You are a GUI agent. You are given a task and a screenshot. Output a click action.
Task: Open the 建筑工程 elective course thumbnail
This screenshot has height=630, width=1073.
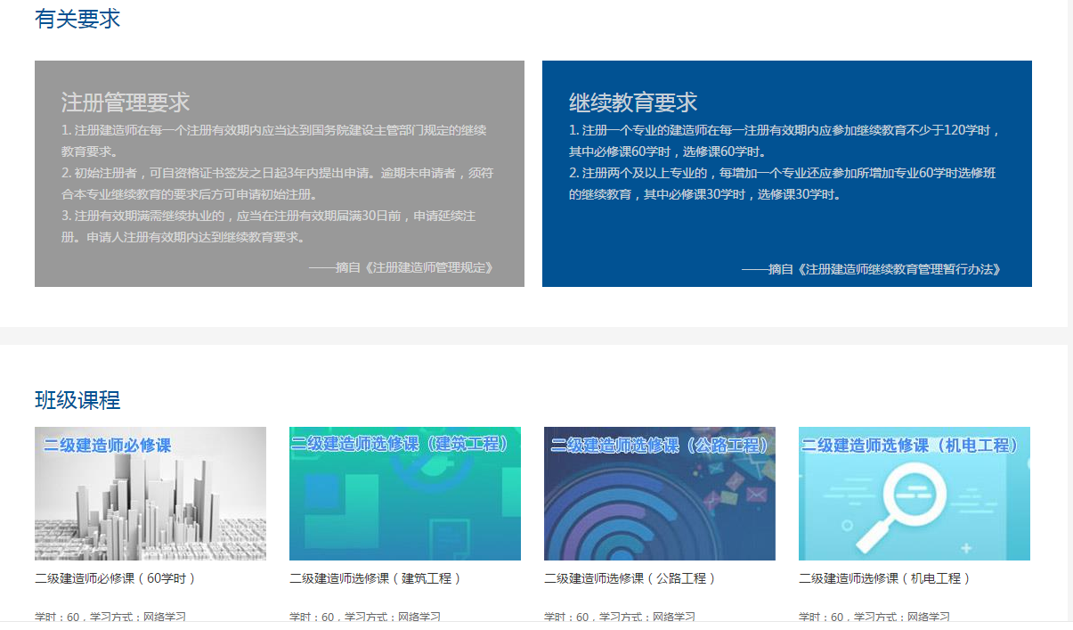tap(404, 494)
